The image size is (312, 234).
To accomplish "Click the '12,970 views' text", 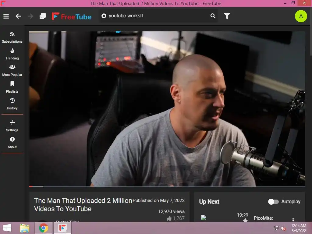I will [x=171, y=211].
